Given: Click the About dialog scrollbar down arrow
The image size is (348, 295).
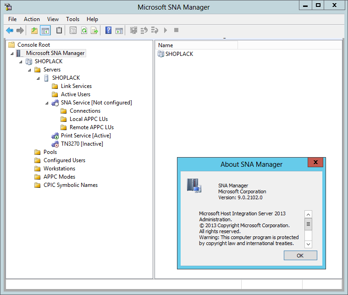Looking at the screenshot, I should tap(308, 244).
